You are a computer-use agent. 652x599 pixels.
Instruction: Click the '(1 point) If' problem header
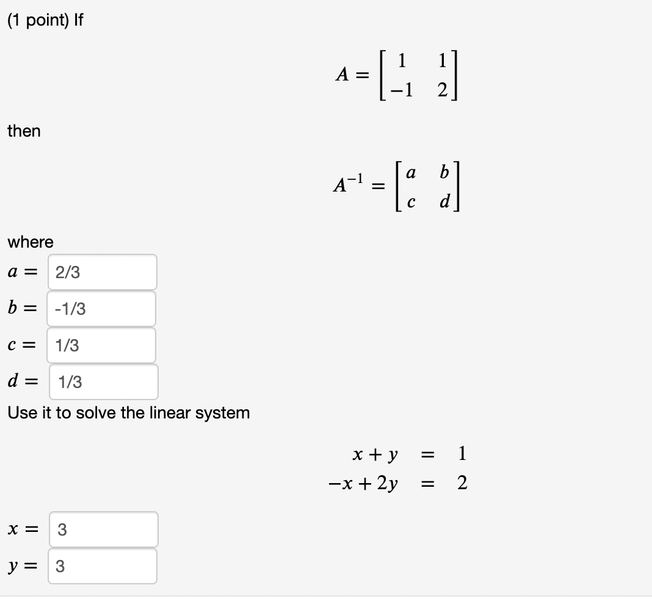(x=45, y=20)
